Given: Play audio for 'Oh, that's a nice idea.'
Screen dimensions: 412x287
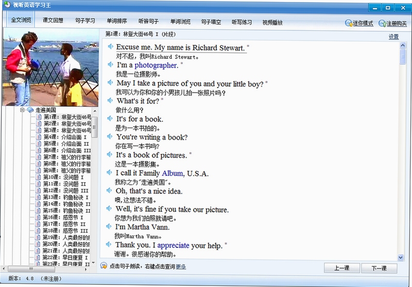Looking at the screenshot, I should click(109, 190).
